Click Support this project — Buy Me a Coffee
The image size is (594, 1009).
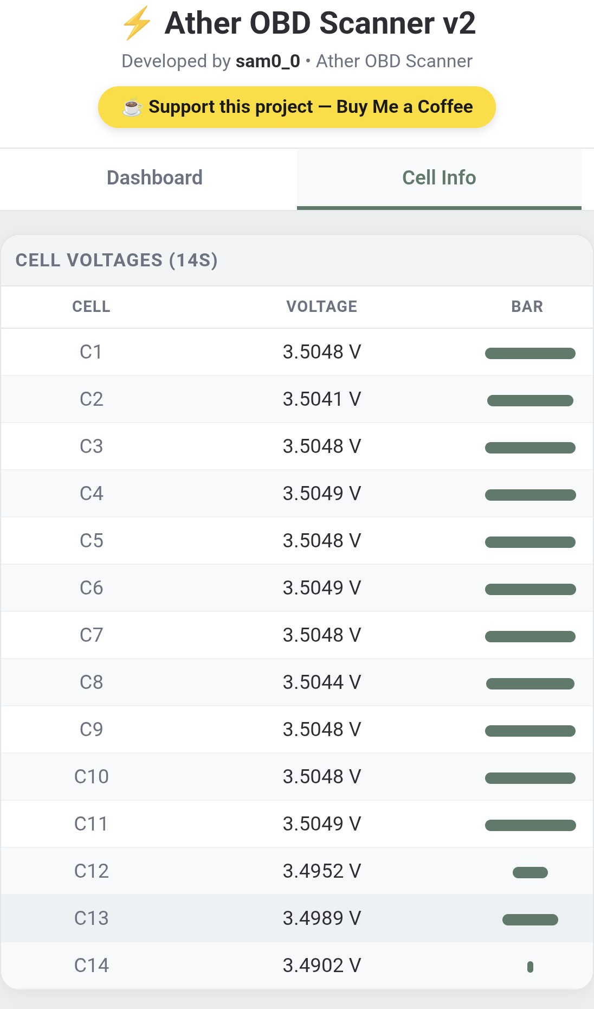pos(297,107)
